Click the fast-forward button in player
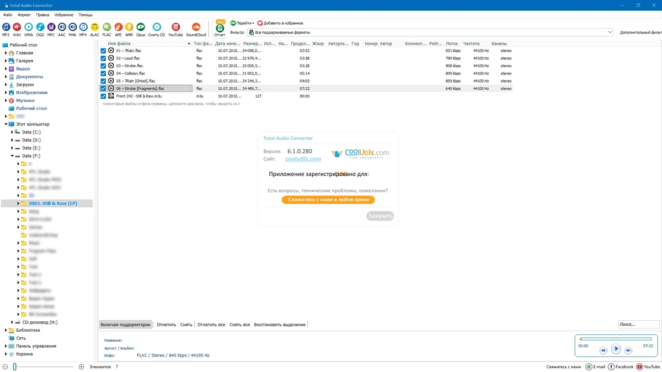The height and width of the screenshot is (372, 662). 629,350
